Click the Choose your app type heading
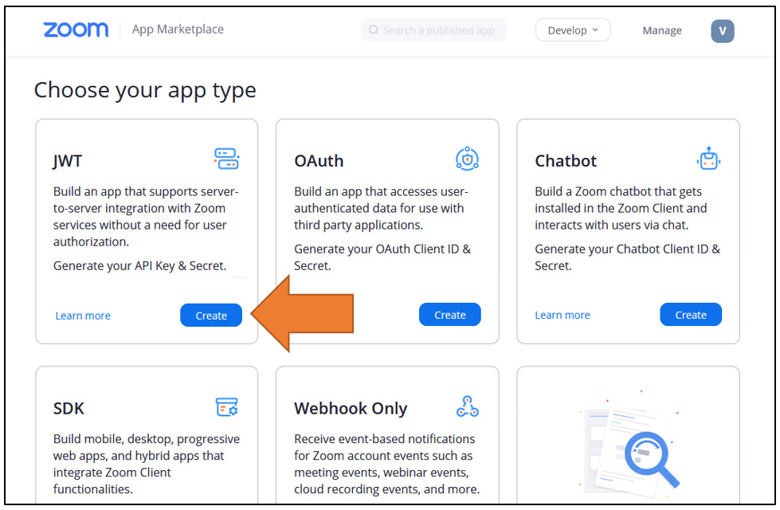The image size is (780, 510). click(145, 91)
